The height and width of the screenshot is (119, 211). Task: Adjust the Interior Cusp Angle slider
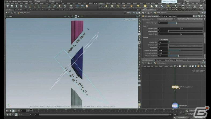(185, 23)
